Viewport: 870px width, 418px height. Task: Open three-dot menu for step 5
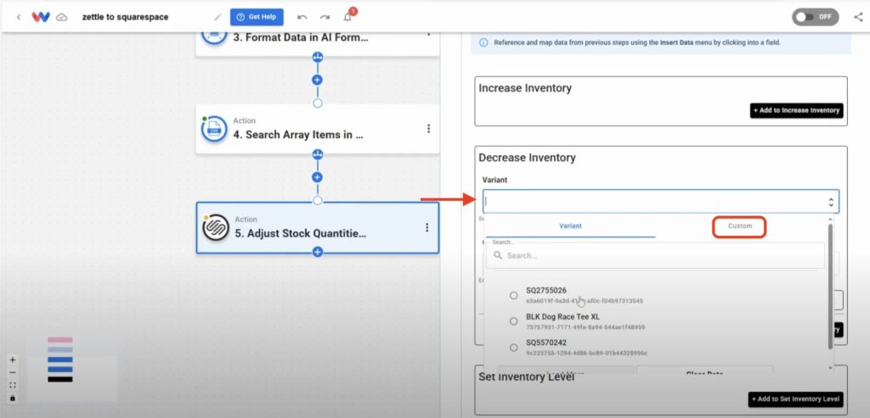pos(427,227)
